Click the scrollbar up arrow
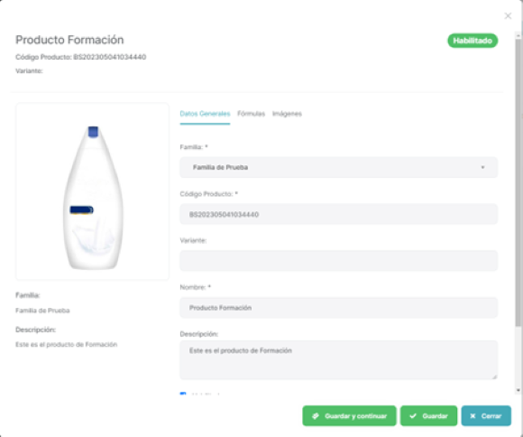 (518, 35)
